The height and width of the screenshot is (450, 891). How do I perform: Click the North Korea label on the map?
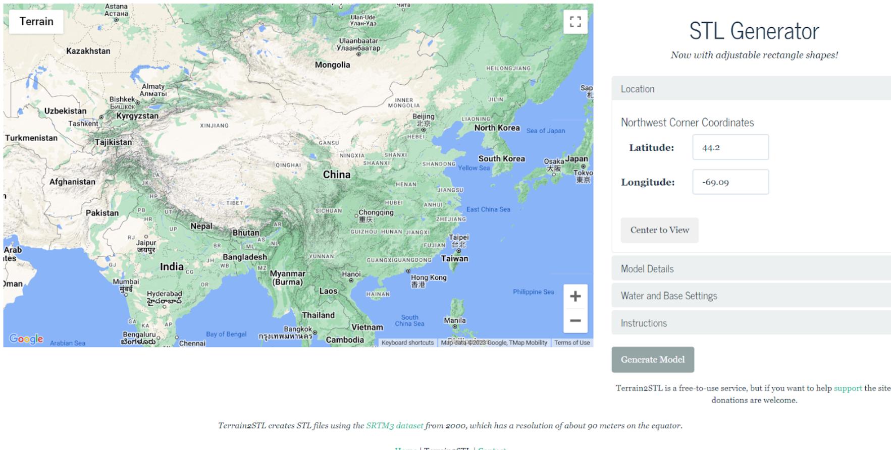coord(497,128)
